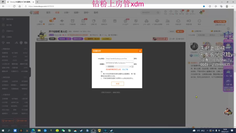Go to the 首页 nav item

[48, 12]
